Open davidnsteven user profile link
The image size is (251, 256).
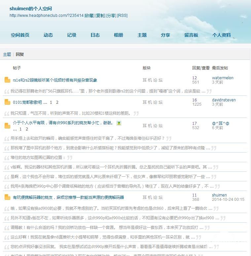(224, 100)
